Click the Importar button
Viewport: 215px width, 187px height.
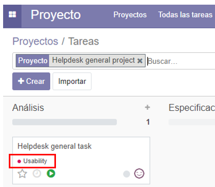72,81
